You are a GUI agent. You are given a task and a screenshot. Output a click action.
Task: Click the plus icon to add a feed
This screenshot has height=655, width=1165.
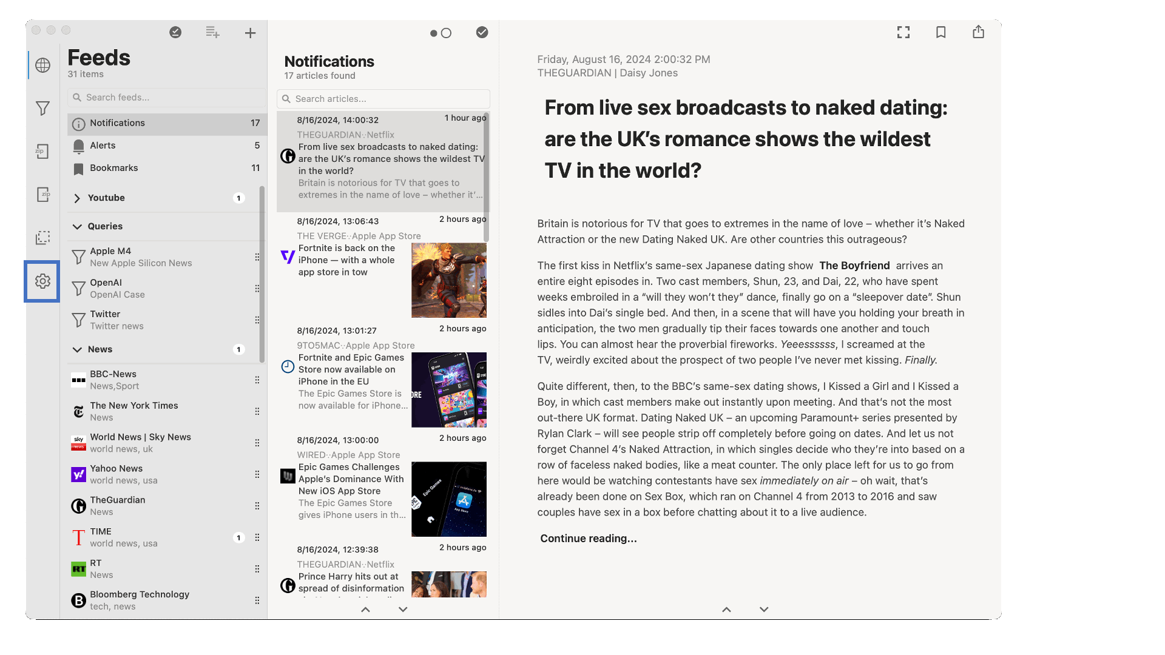[x=251, y=33]
